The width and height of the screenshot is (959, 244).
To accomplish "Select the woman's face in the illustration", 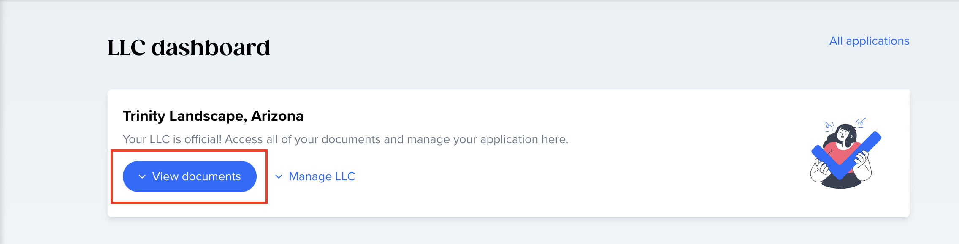I will click(843, 135).
